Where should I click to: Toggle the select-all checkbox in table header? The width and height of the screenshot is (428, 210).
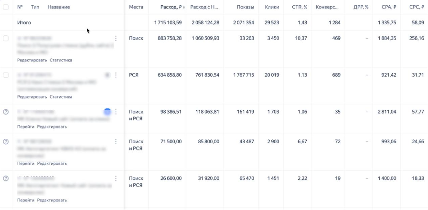coord(6,7)
